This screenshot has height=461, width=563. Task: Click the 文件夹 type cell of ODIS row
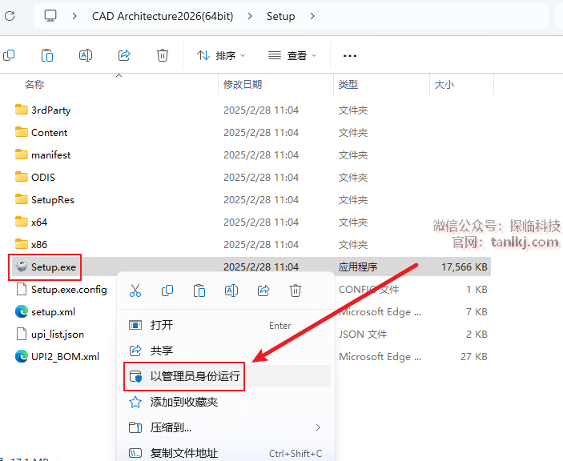coord(353,178)
